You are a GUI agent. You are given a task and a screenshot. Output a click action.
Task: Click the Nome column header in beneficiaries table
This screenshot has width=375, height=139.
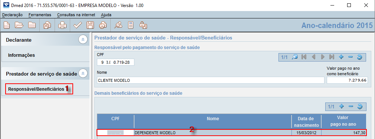(x=213, y=121)
